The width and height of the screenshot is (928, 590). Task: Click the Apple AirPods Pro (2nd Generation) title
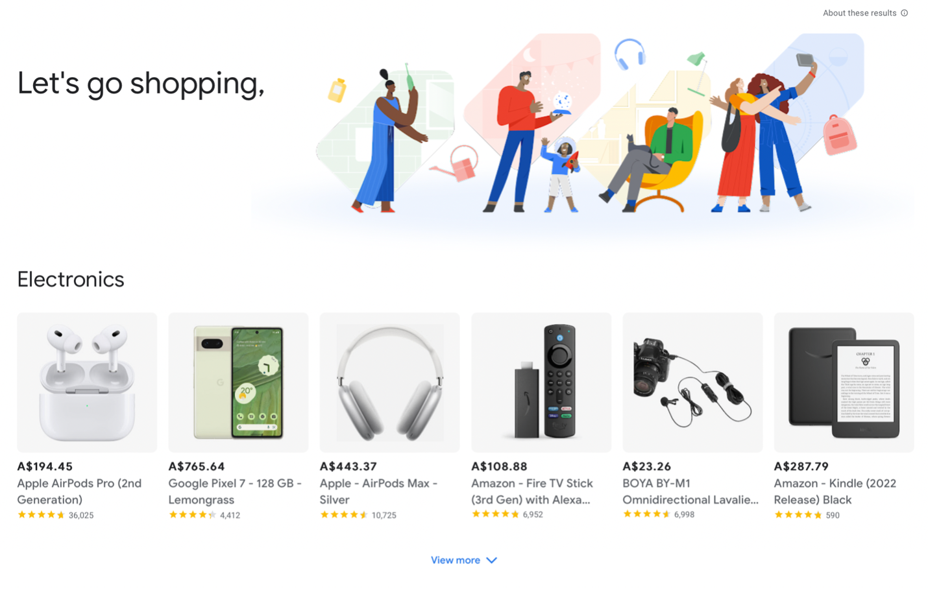(79, 491)
